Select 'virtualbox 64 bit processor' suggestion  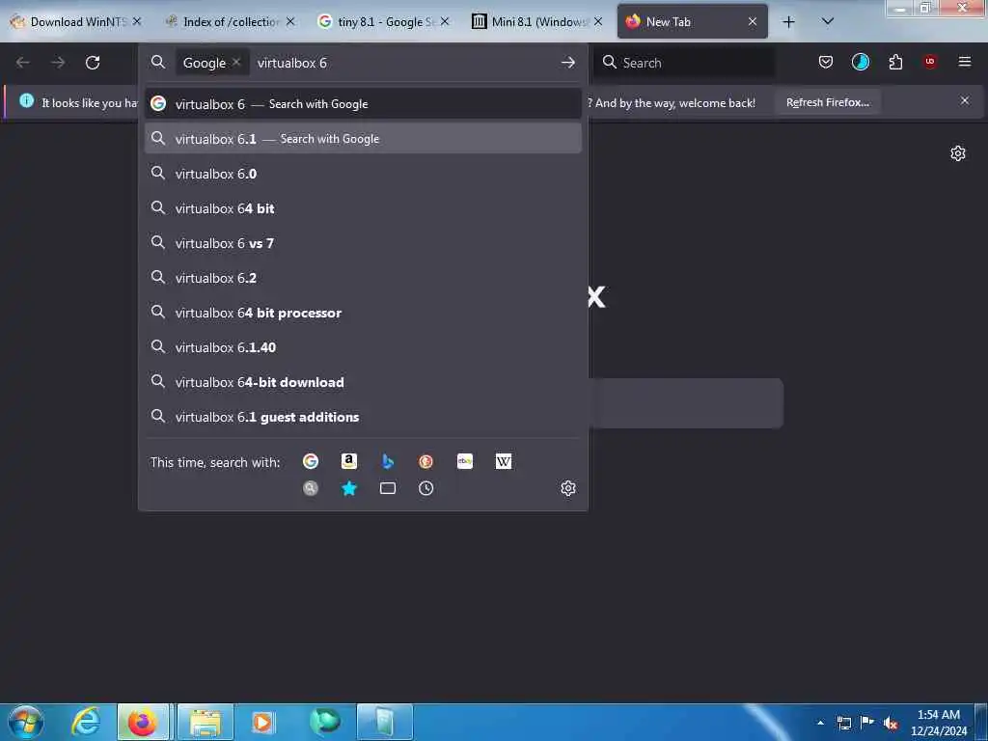[363, 313]
